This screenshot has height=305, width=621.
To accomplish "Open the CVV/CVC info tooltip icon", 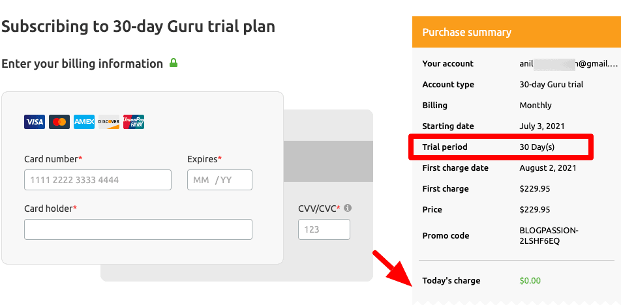I will click(348, 209).
